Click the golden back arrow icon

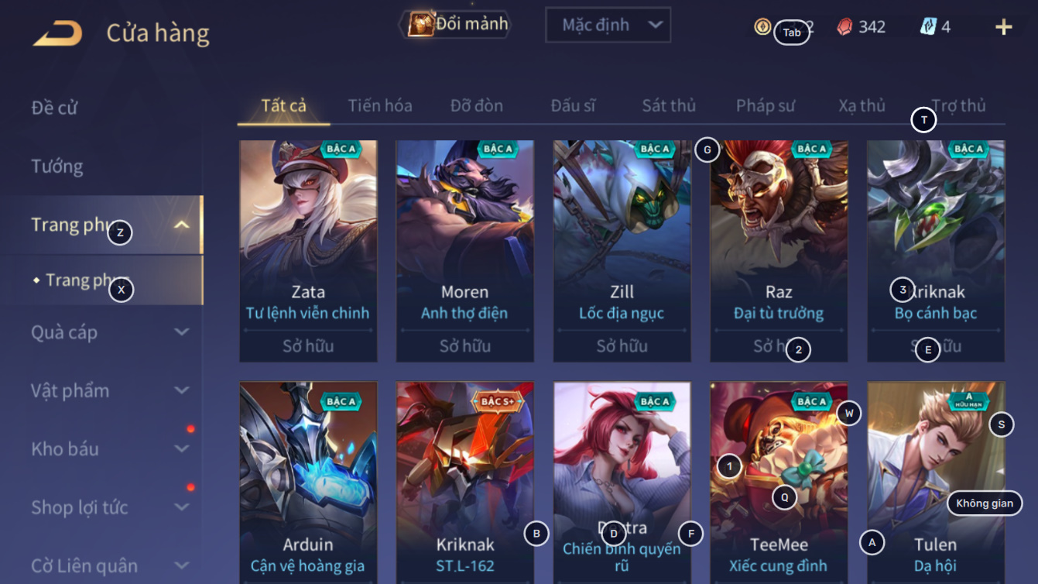(x=57, y=33)
